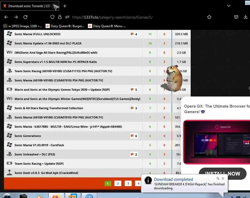Open 'Mario and Sonic at the Olympic Winter Games' link
The height and width of the screenshot is (198, 250).
[x=78, y=99]
